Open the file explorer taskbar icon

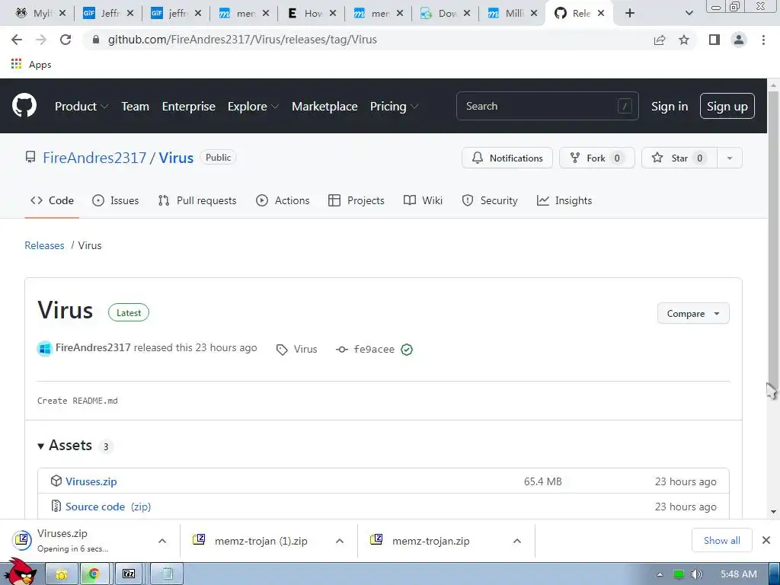click(x=62, y=574)
